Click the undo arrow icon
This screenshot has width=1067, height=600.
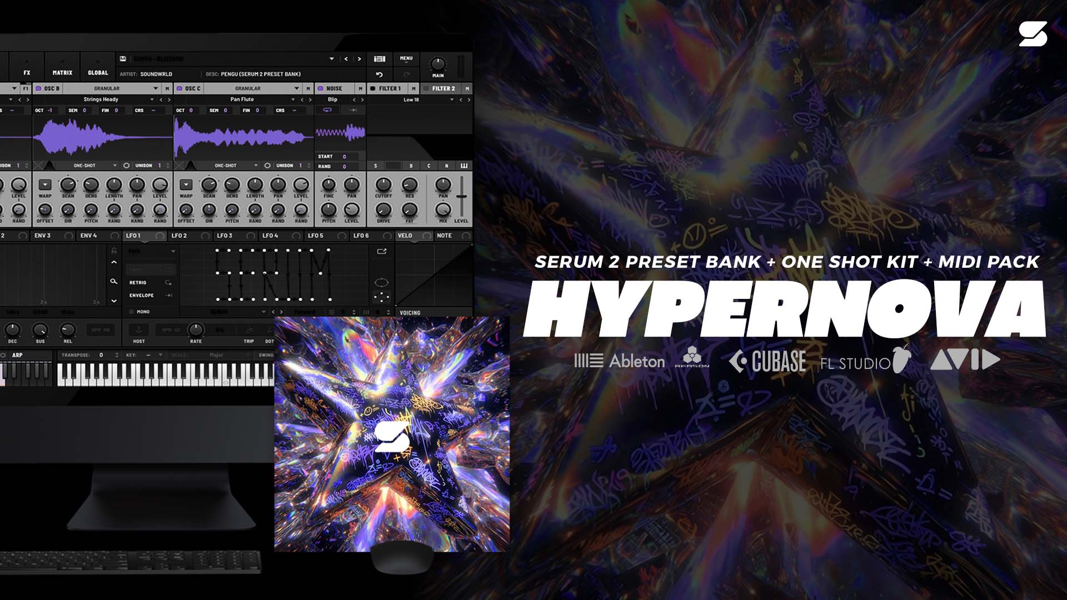tap(380, 74)
